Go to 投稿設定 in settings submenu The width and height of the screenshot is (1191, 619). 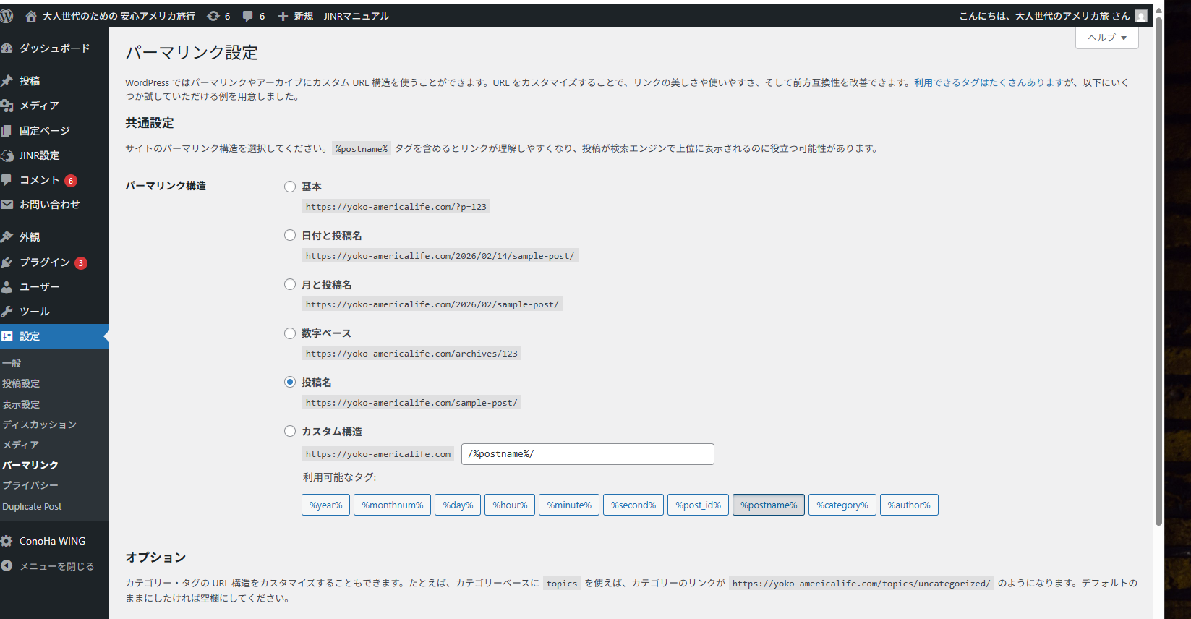click(21, 383)
